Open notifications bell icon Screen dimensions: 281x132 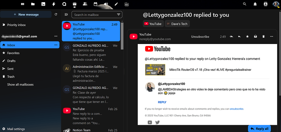coord(255,4)
